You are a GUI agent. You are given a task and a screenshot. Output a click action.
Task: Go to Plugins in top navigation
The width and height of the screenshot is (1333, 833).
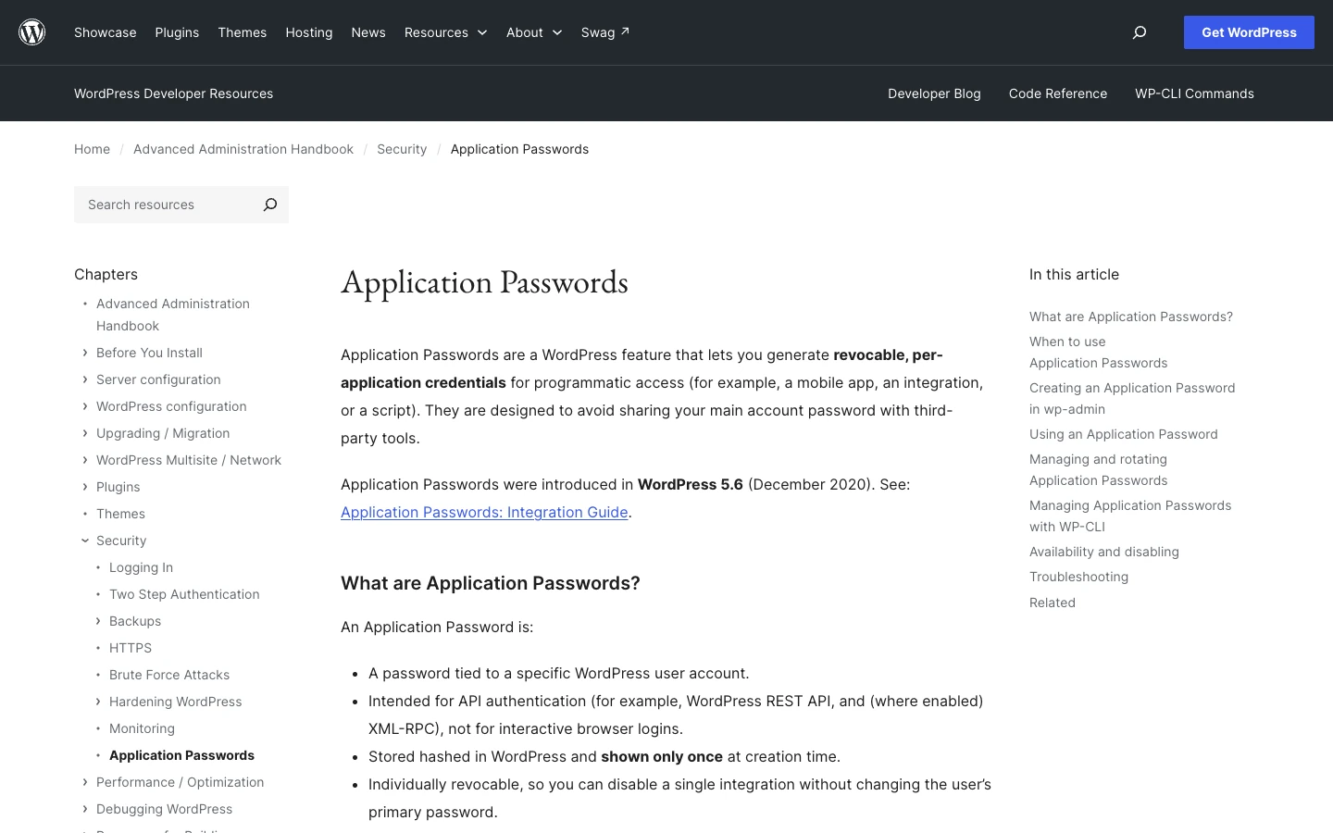point(177,32)
